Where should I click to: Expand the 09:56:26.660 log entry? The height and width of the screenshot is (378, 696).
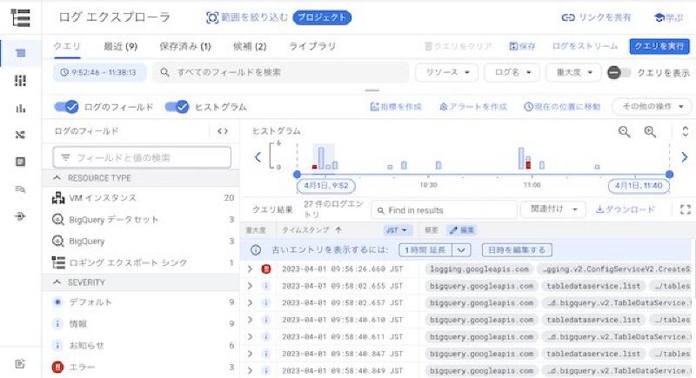pyautogui.click(x=250, y=269)
